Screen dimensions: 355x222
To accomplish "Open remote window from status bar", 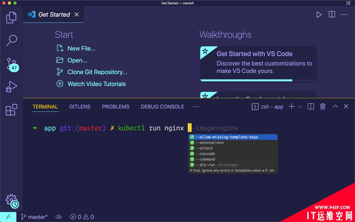I will tap(8, 217).
